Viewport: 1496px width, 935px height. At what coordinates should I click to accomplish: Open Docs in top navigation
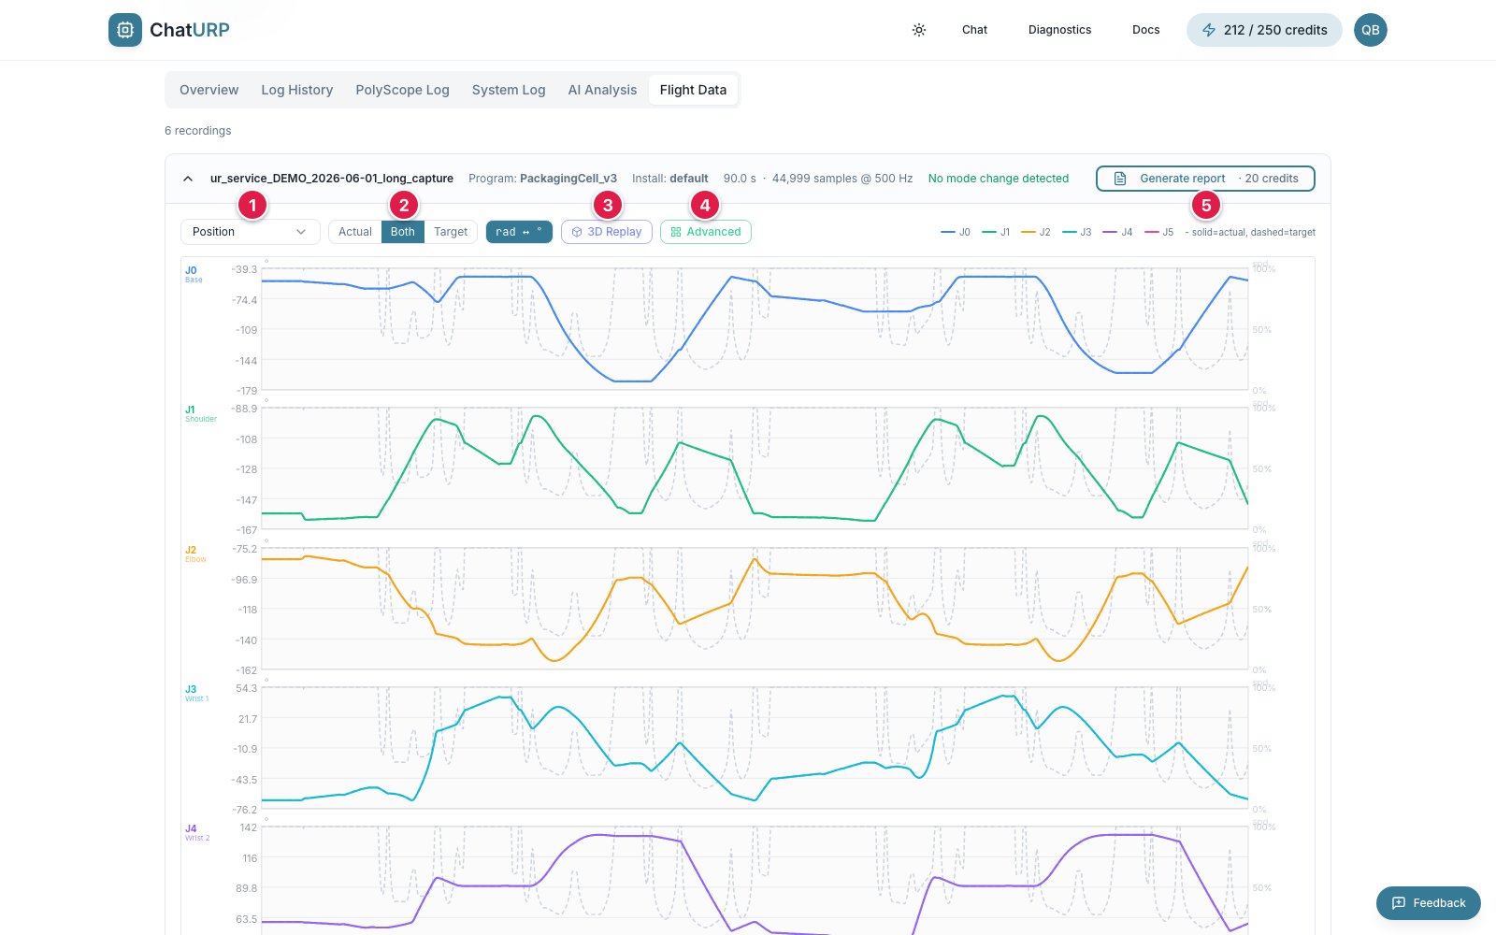tap(1145, 30)
